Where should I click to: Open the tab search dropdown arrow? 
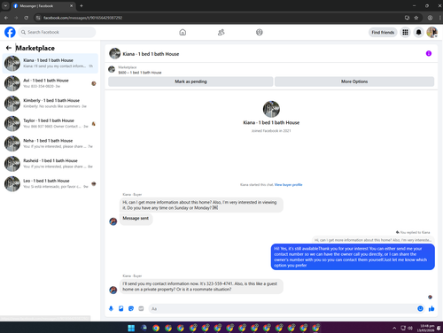coord(5,5)
